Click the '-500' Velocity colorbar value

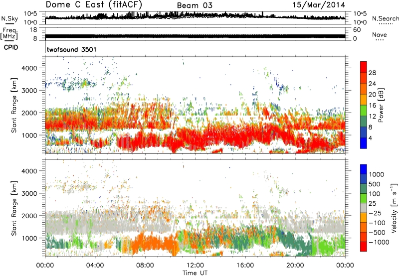[377, 232]
